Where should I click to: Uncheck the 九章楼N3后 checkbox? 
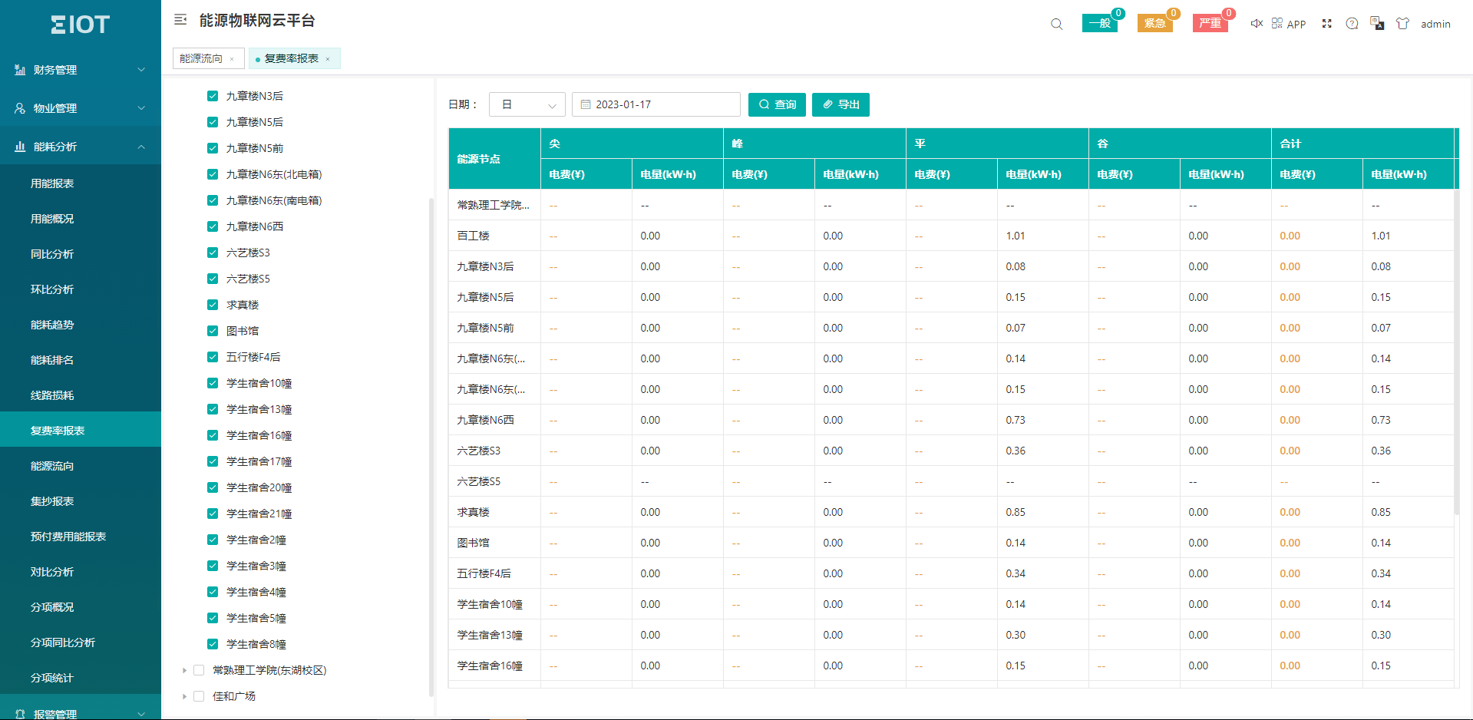pyautogui.click(x=213, y=96)
